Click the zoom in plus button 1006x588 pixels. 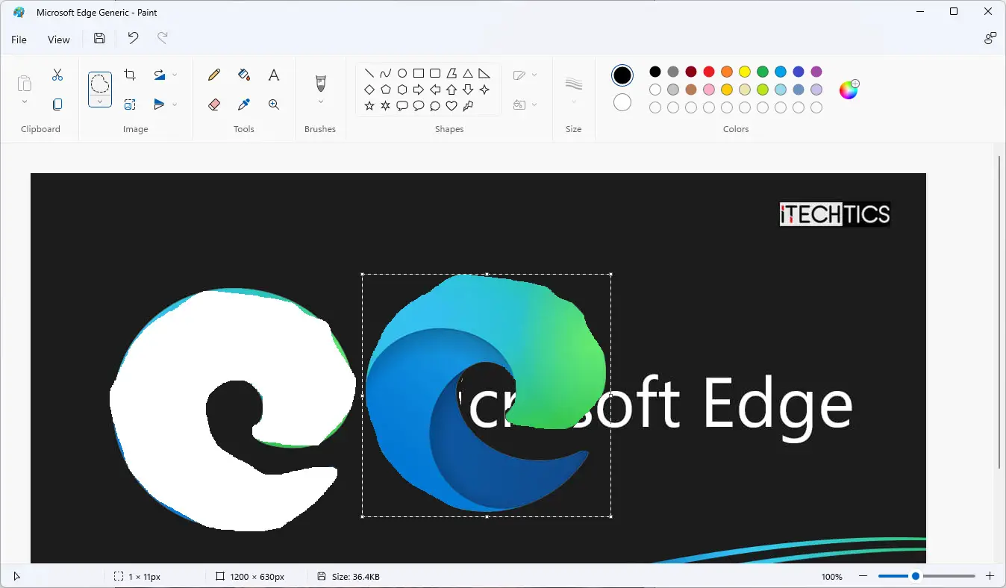click(990, 576)
